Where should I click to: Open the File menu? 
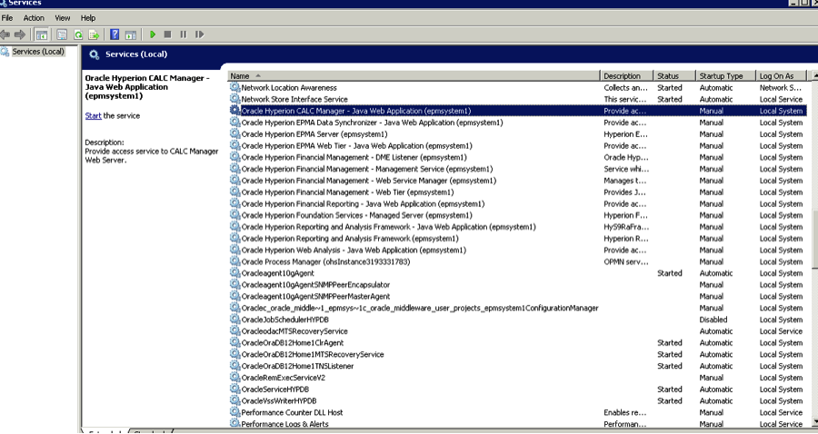pos(7,18)
